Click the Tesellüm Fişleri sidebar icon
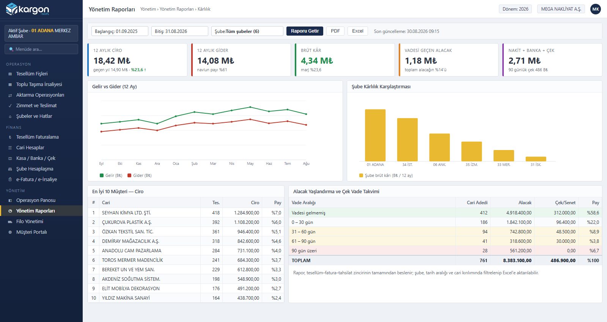This screenshot has width=607, height=322. click(x=10, y=74)
